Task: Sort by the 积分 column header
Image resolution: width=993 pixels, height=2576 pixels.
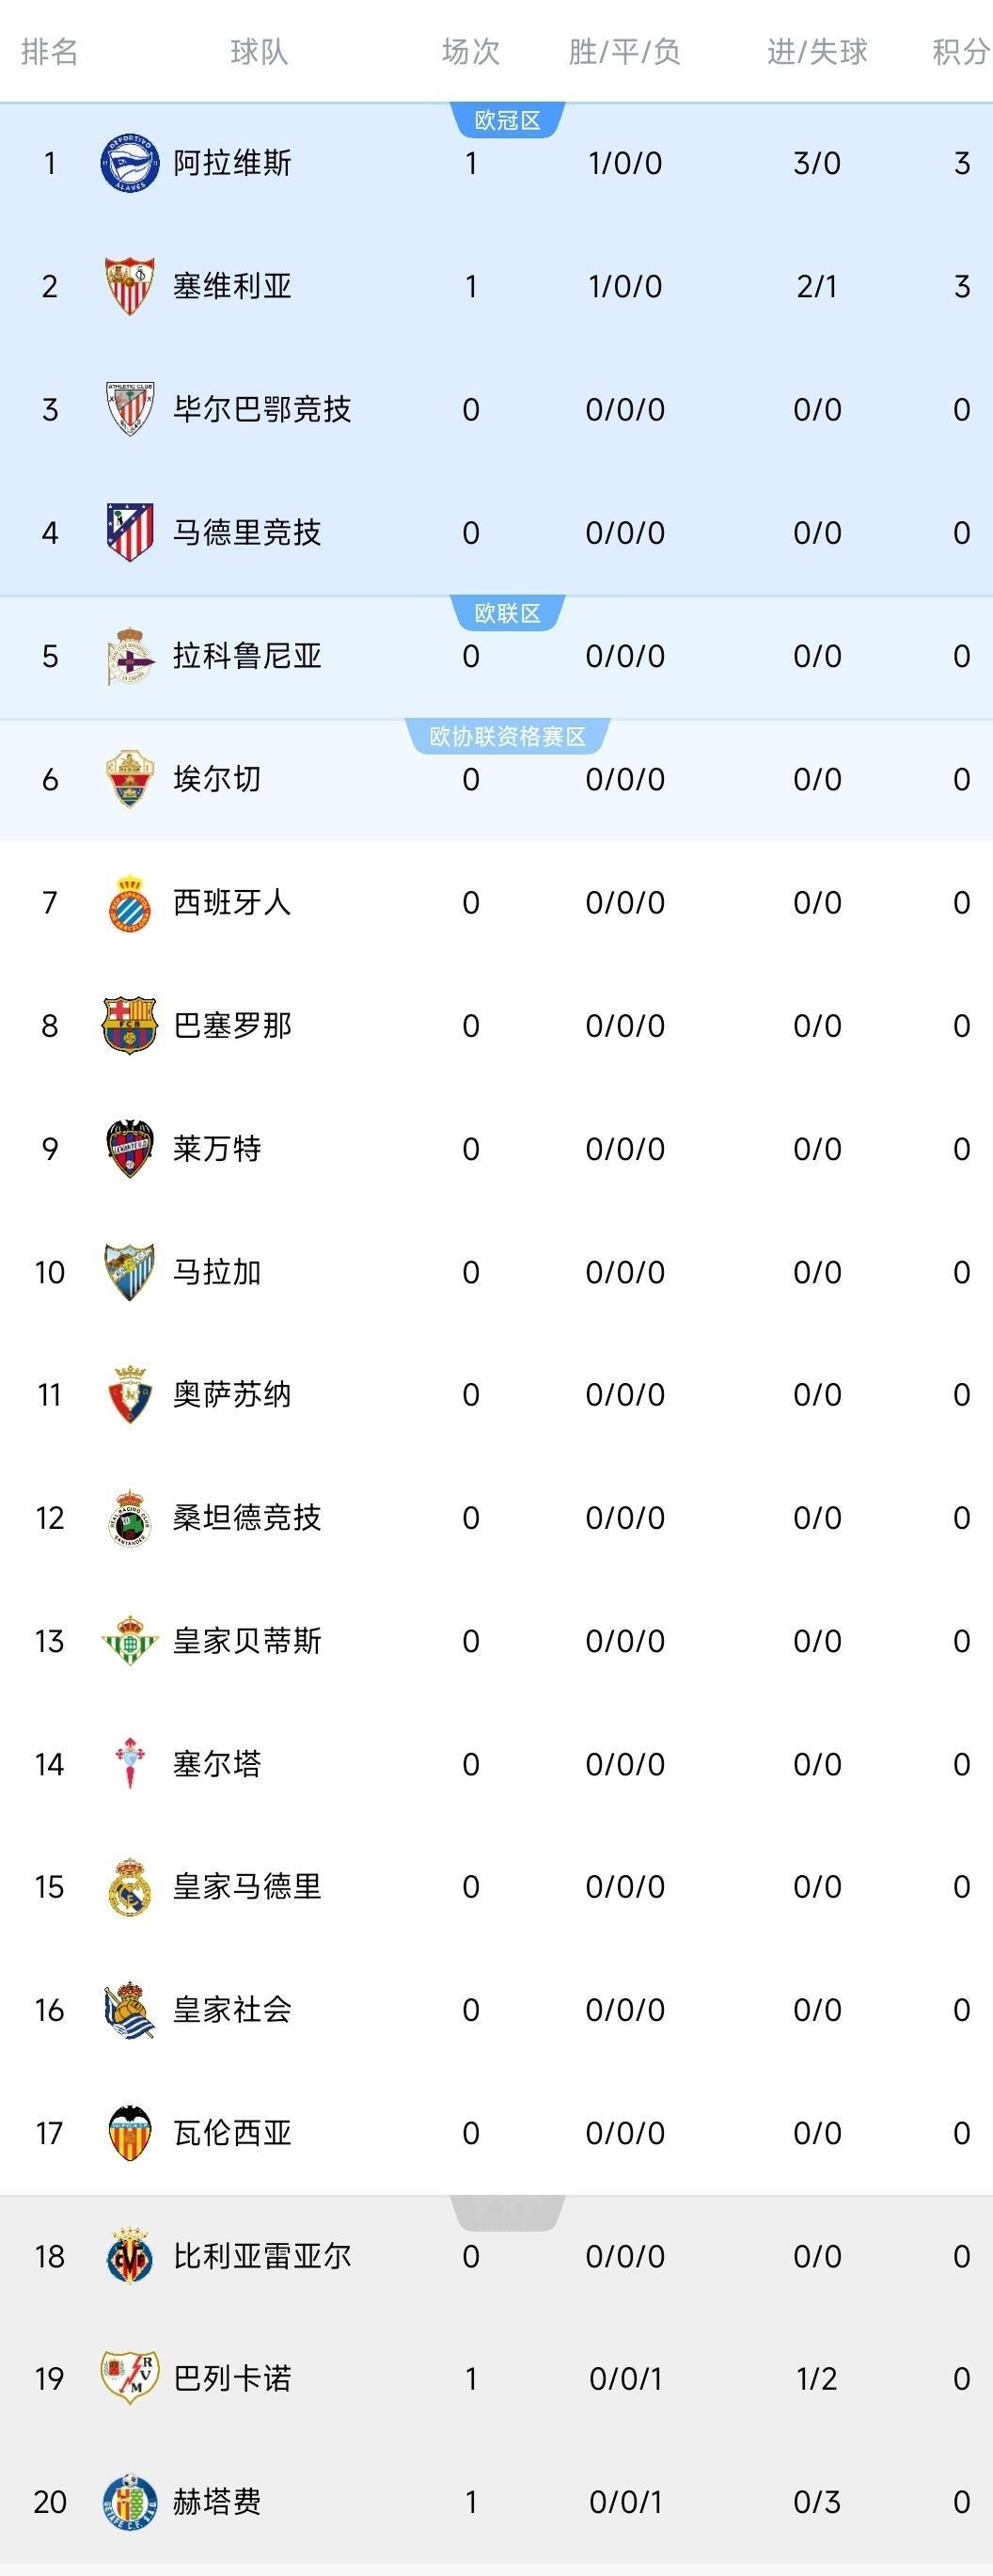Action: [961, 52]
